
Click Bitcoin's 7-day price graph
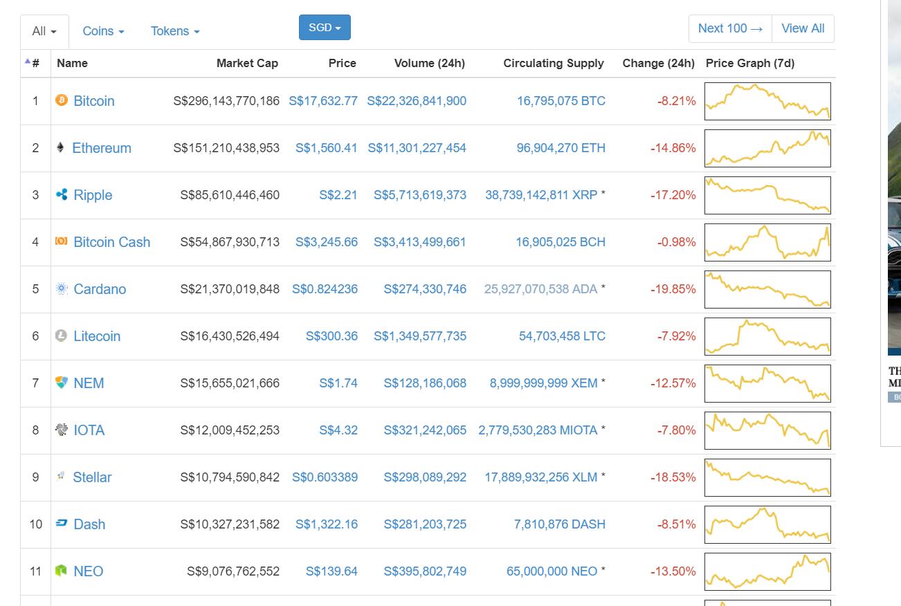[x=767, y=101]
